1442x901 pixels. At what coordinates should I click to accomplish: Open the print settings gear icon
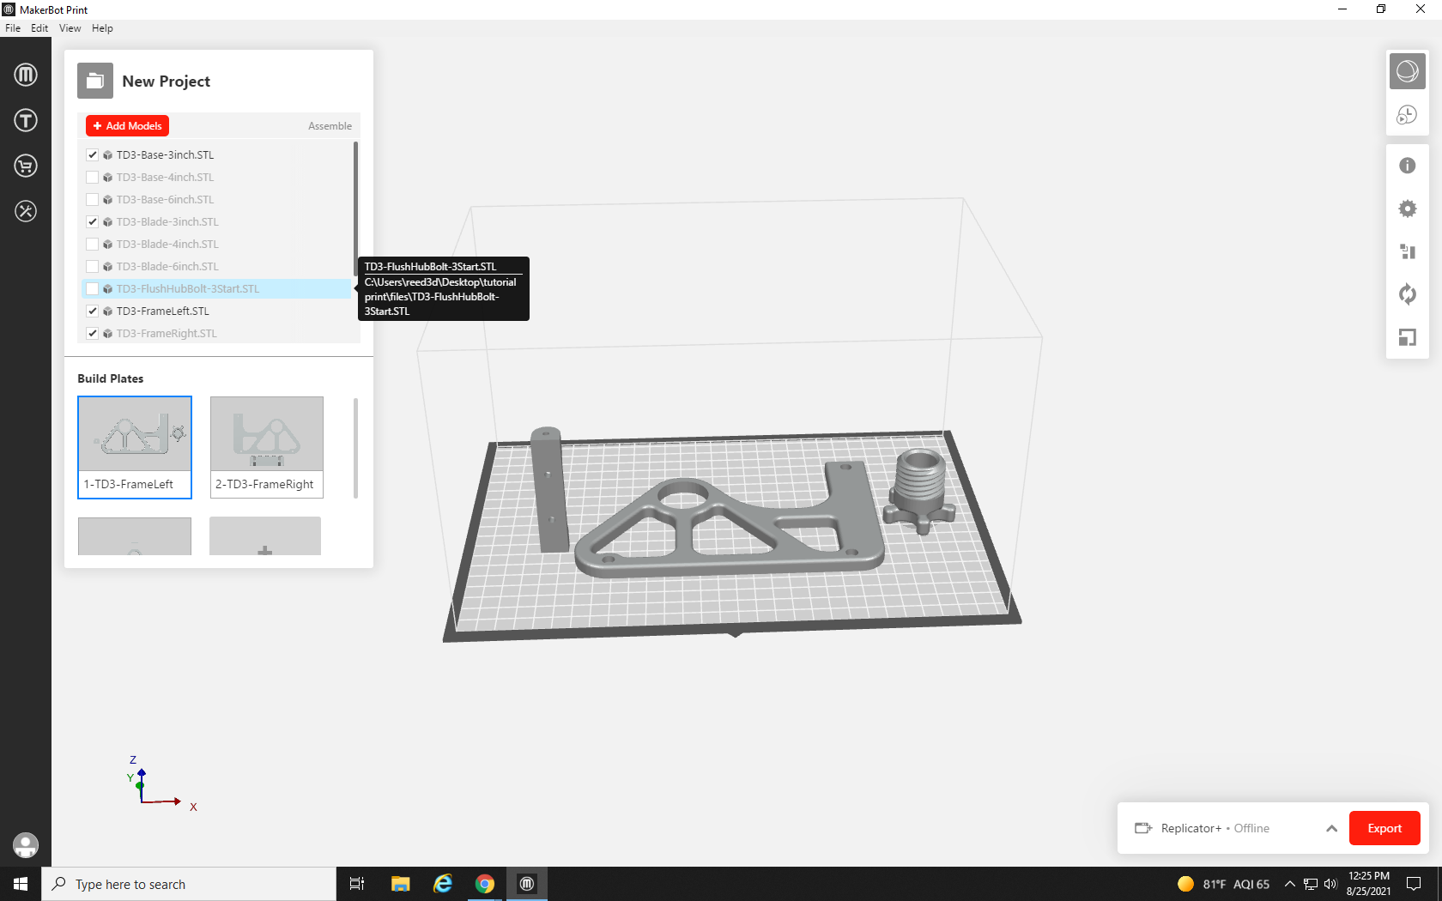pos(1408,209)
